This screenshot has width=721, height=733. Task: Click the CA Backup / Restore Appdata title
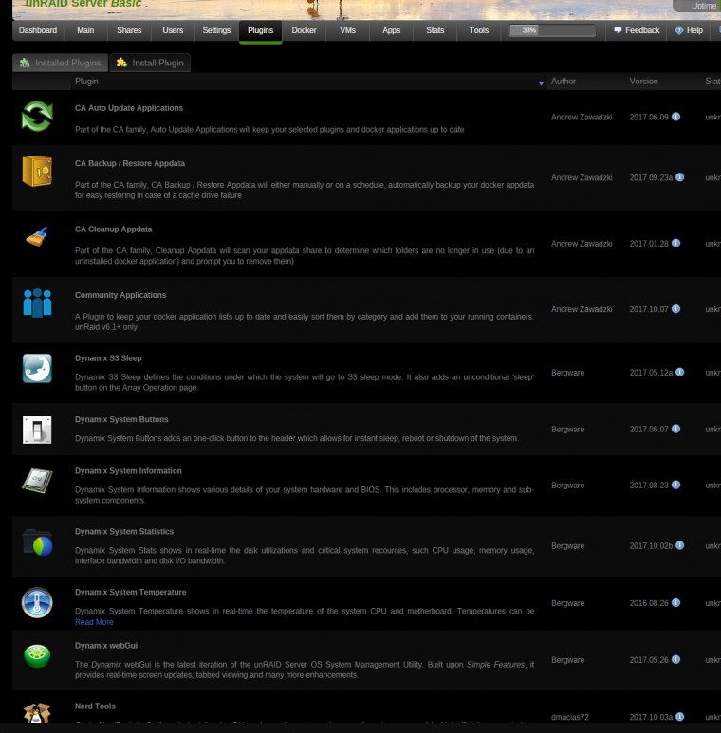[130, 163]
